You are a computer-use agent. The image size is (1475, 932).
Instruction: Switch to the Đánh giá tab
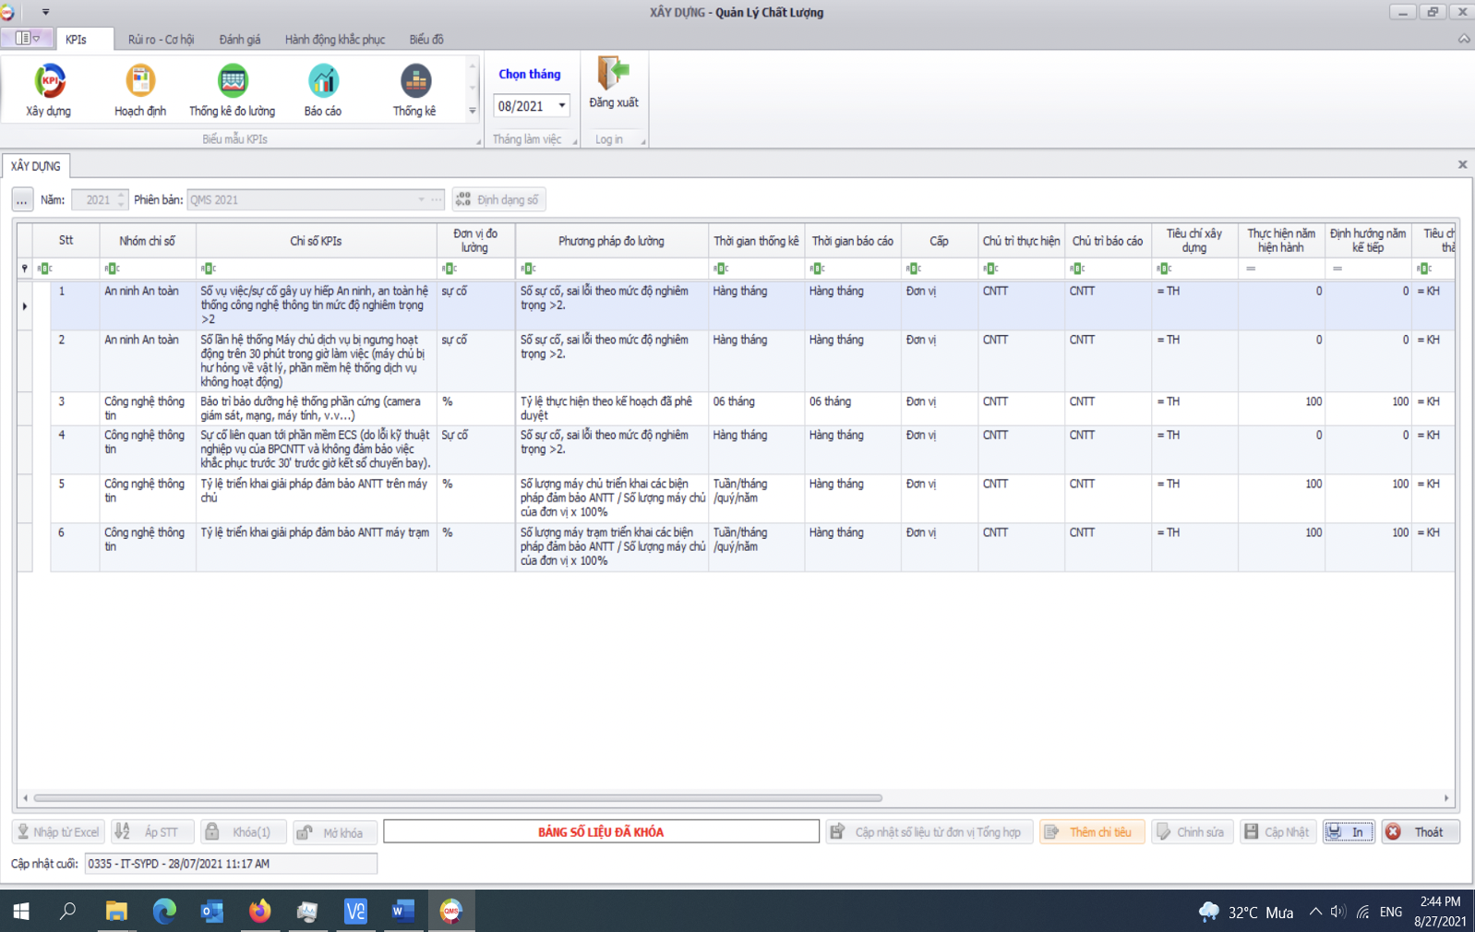[x=240, y=40]
